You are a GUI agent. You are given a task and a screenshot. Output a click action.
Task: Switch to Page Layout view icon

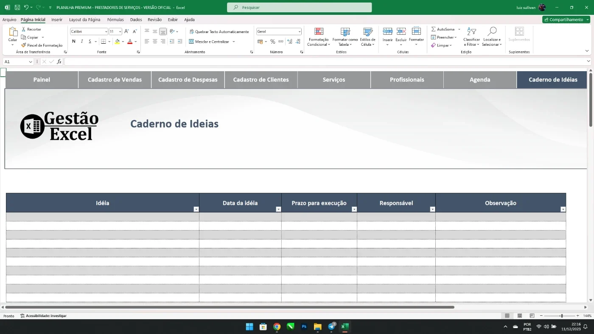[520, 316]
